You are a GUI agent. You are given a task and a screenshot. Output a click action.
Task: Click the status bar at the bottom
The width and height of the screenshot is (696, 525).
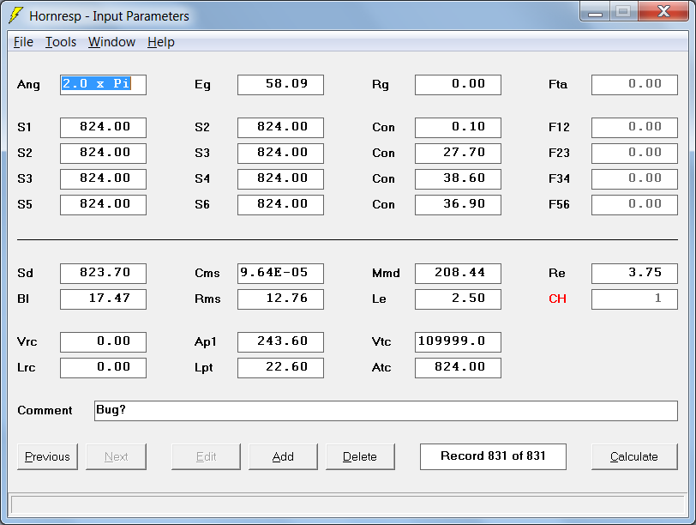[348, 505]
